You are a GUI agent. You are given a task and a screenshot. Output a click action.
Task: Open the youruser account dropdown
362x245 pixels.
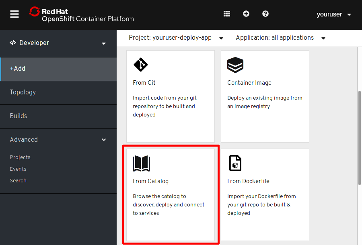click(334, 14)
